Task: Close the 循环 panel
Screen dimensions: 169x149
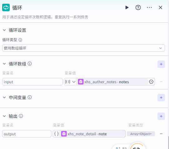Action: point(160,7)
